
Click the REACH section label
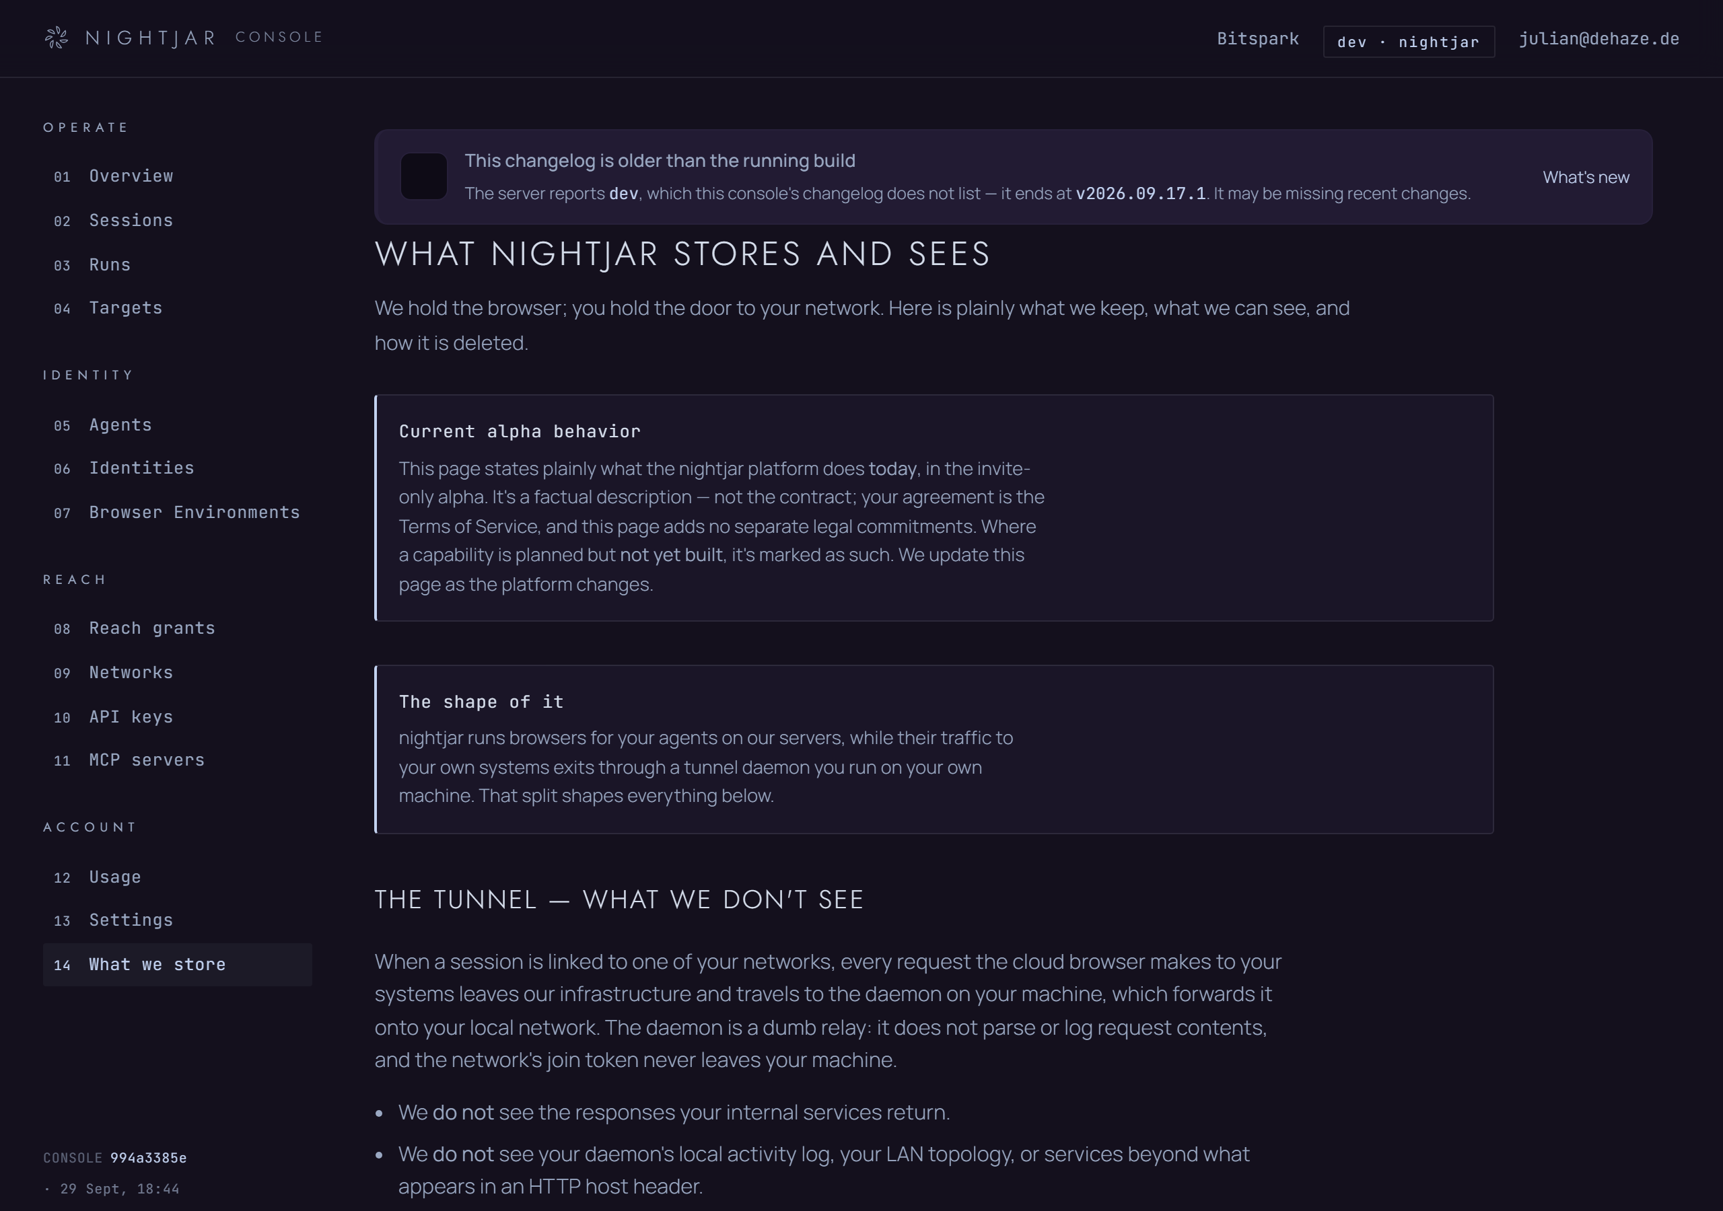(75, 580)
